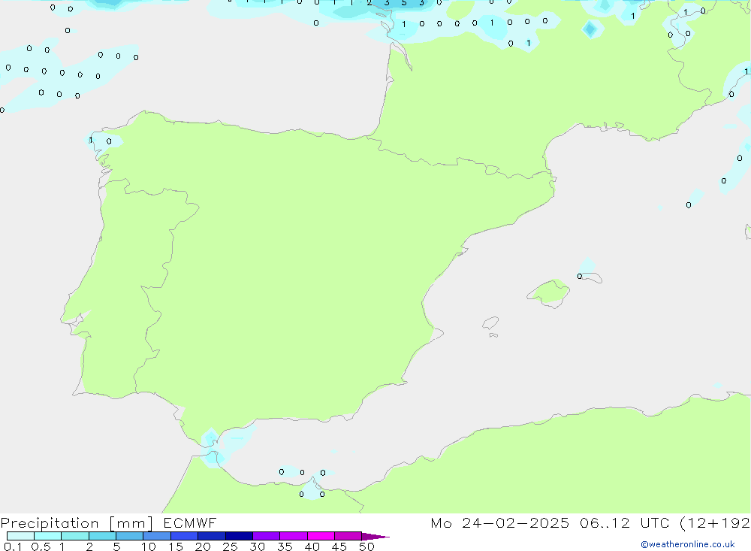Image resolution: width=751 pixels, height=551 pixels.
Task: Click the 30–35 mm violet legend swatch
Action: (266, 536)
